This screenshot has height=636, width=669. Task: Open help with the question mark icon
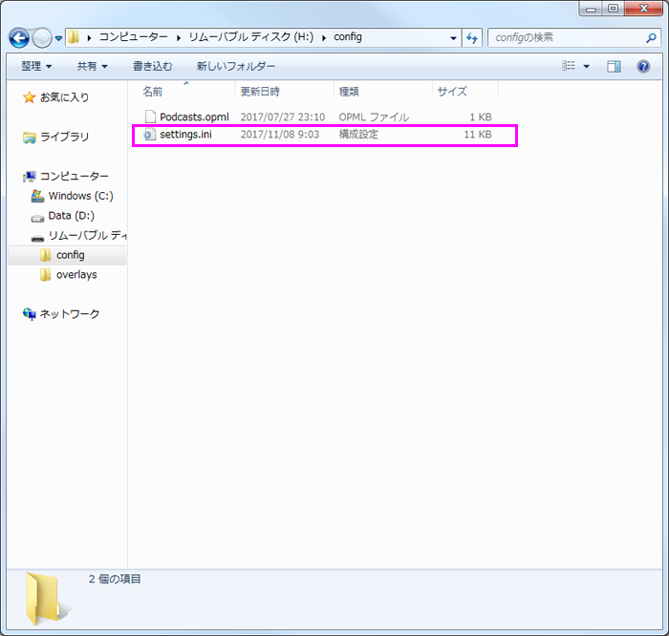643,66
